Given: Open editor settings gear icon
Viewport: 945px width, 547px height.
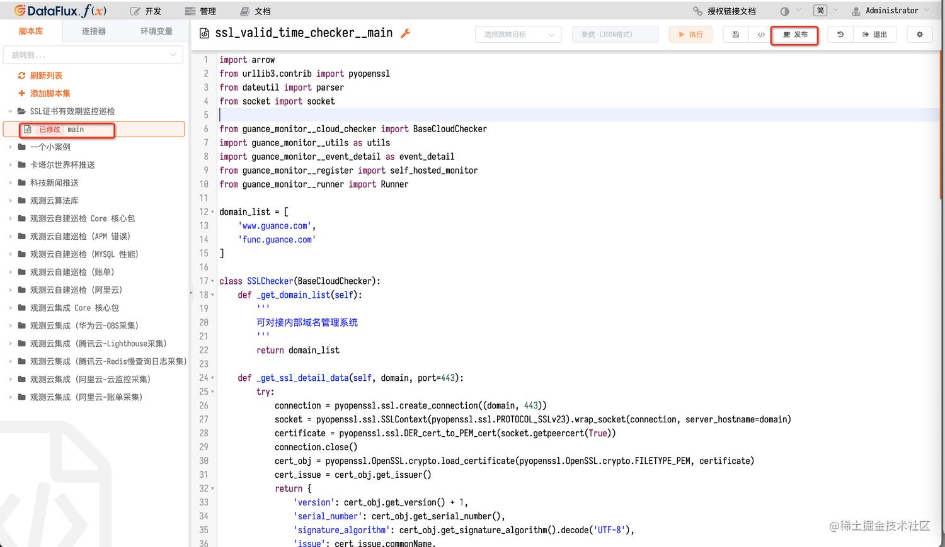Looking at the screenshot, I should tap(919, 35).
